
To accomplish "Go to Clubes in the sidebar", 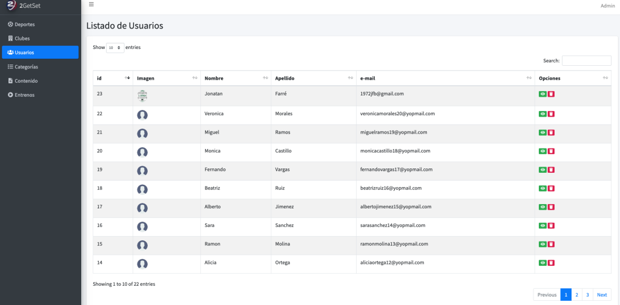I will (22, 38).
